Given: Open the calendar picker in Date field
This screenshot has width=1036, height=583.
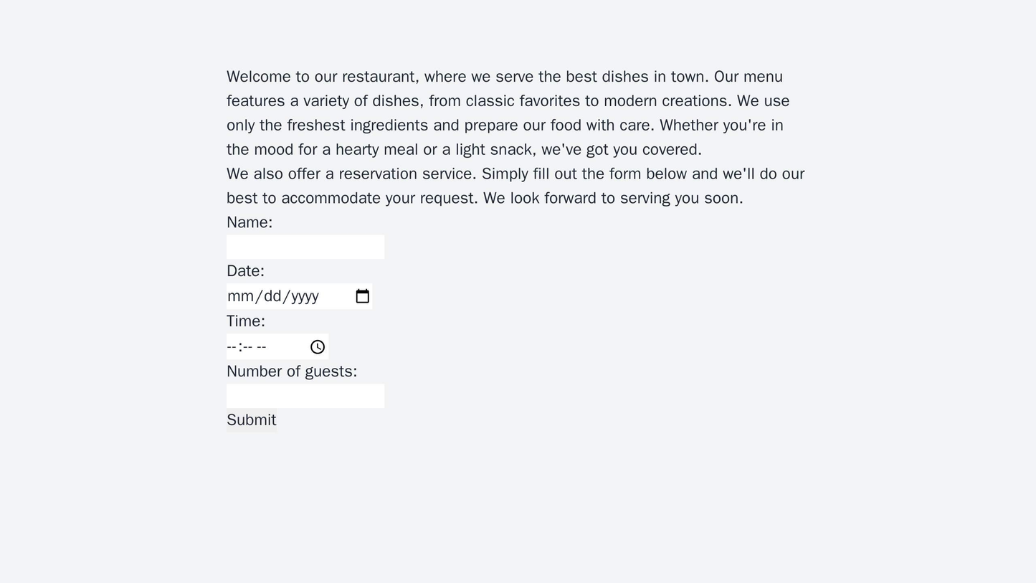Looking at the screenshot, I should coord(362,296).
